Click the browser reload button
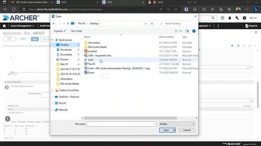The width and height of the screenshot is (261, 146). [13, 9]
